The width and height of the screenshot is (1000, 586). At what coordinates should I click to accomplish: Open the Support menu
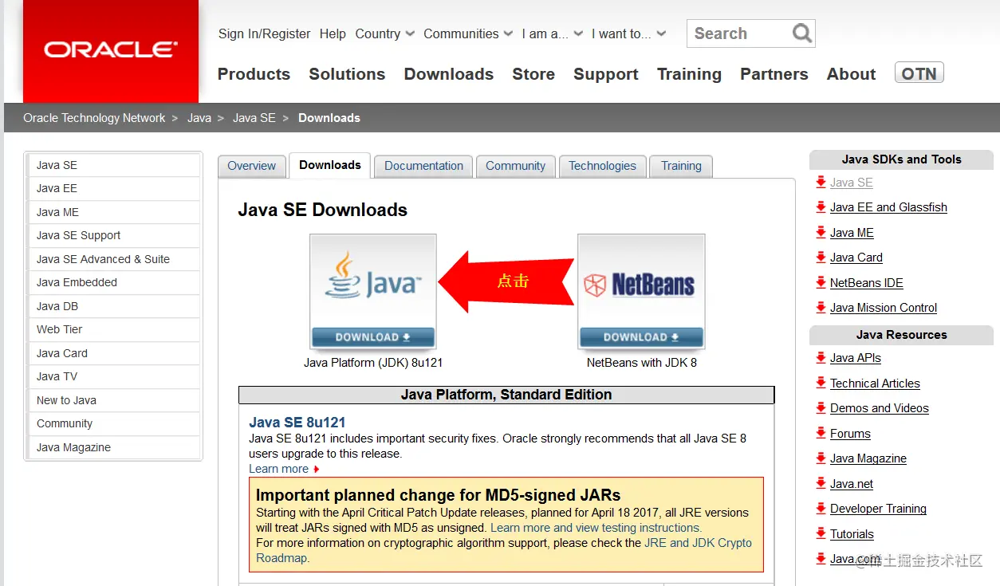605,74
